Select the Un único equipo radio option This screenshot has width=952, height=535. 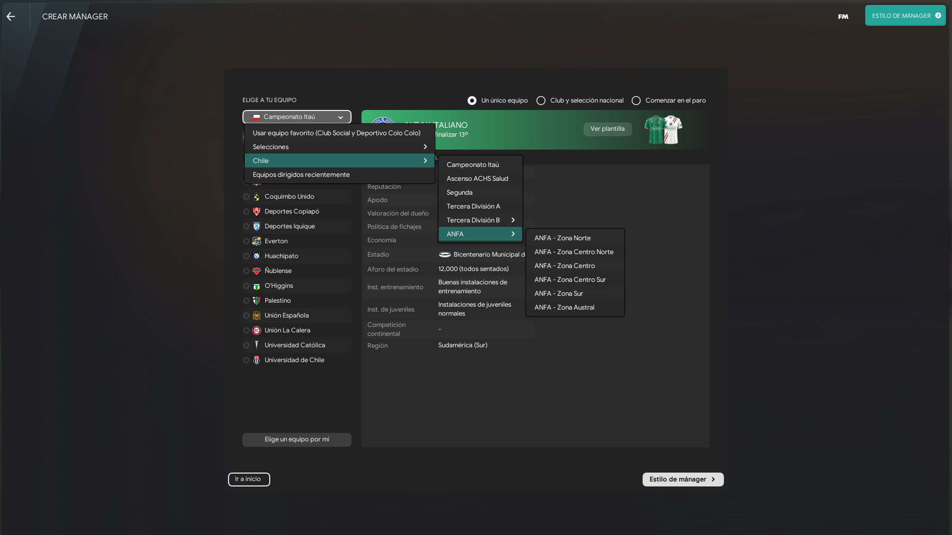coord(472,101)
